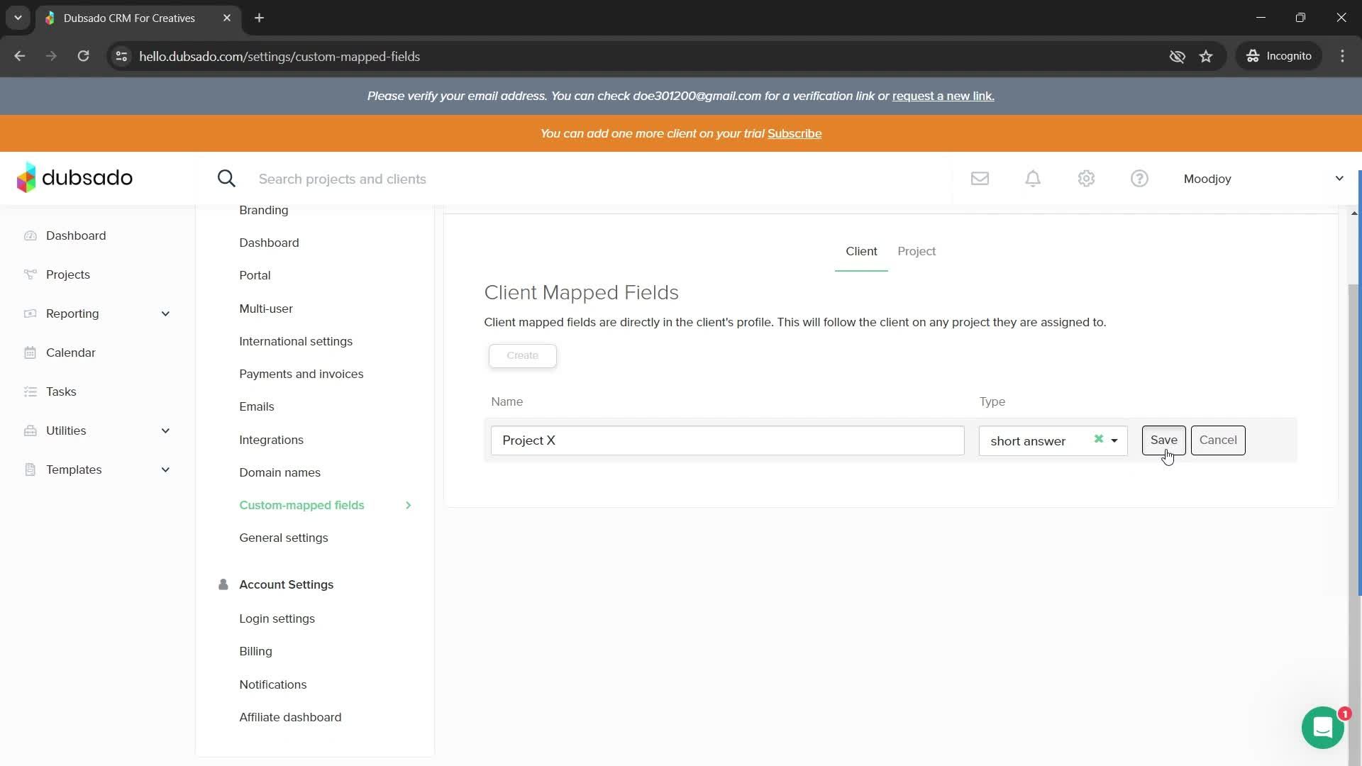Click the Custom-mapped fields chevron arrow
Screen dimensions: 1362x766
tap(408, 505)
